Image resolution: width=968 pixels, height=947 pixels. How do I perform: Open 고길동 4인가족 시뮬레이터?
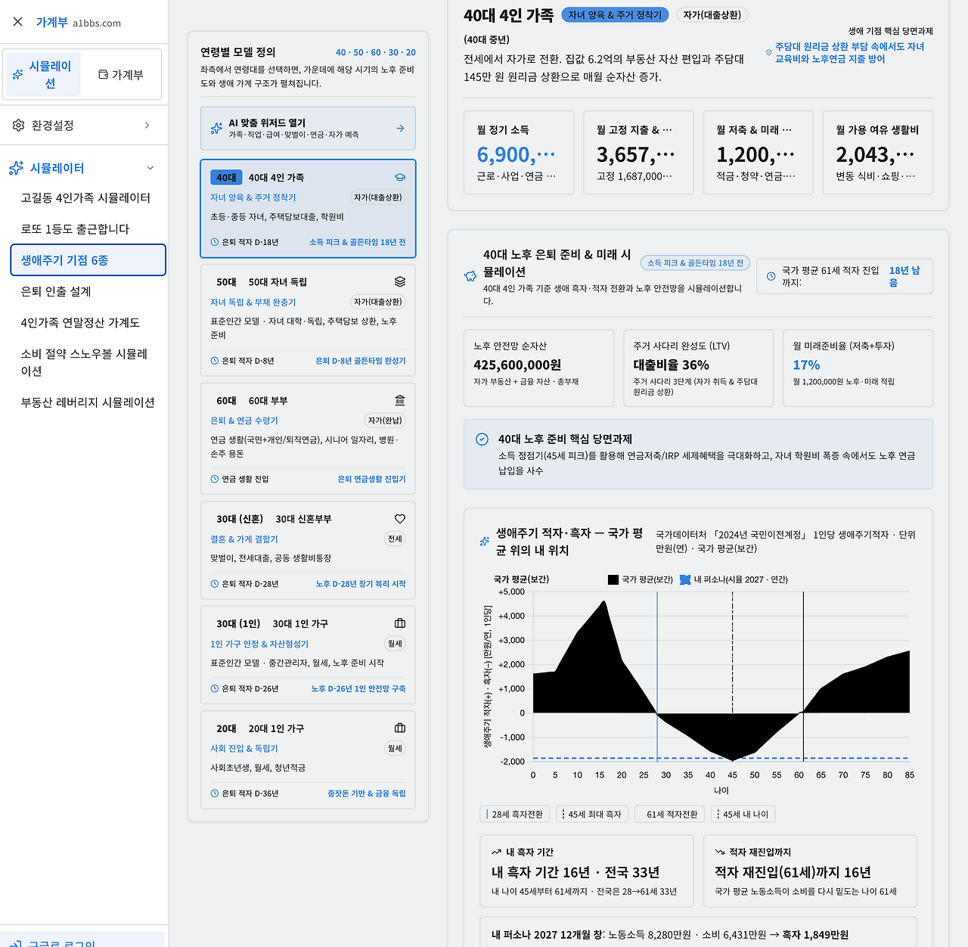(85, 198)
